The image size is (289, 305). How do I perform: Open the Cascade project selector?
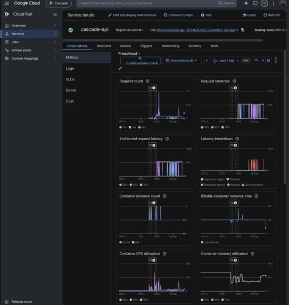[x=59, y=3]
